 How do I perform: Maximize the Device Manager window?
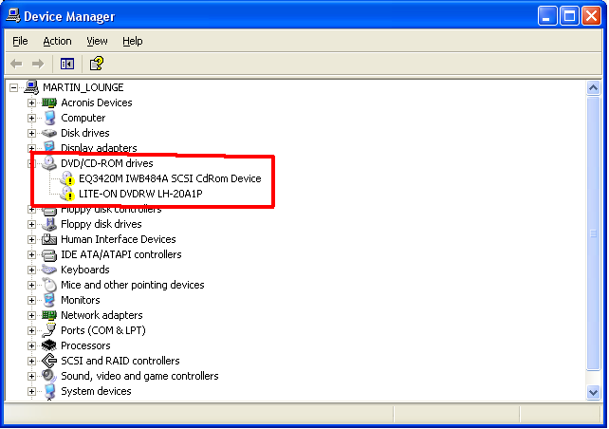[569, 16]
